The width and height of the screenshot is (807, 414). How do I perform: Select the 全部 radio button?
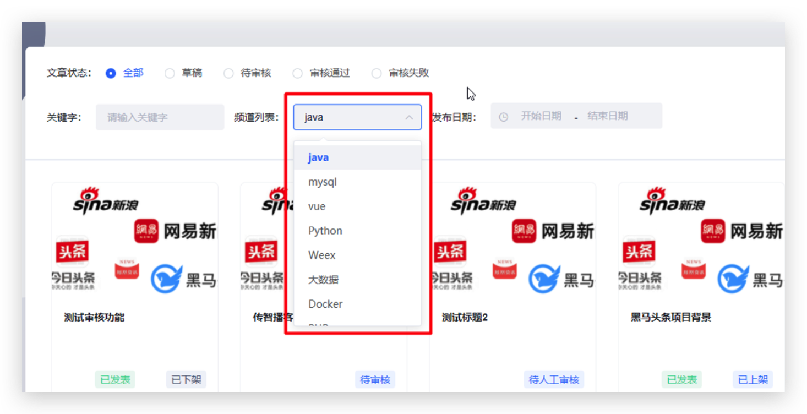coord(111,73)
